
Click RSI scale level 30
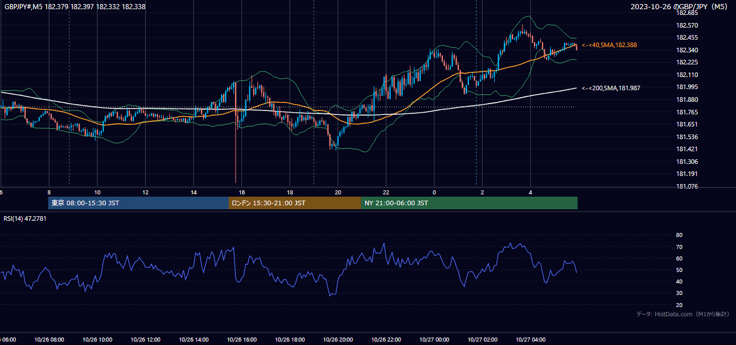coord(679,293)
